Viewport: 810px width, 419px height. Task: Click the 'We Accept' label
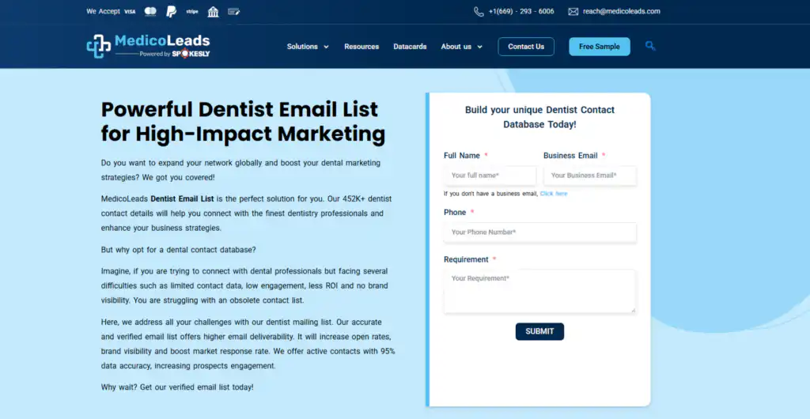click(104, 11)
